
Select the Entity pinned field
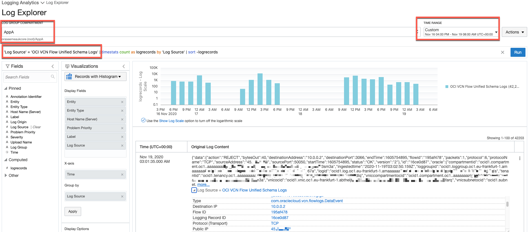[x=15, y=102]
